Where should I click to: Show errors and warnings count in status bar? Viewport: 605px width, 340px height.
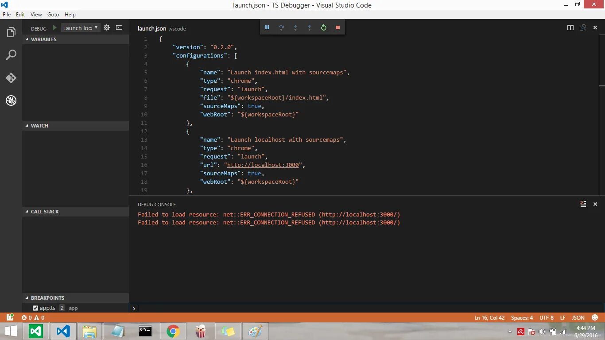[x=33, y=317]
